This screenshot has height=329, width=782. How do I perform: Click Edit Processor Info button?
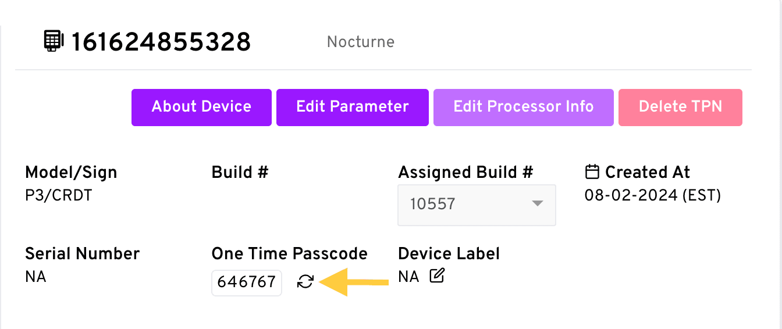523,107
